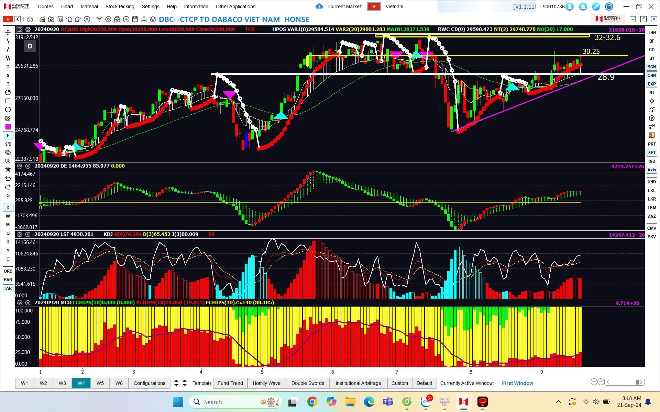The image size is (660, 412).
Task: Select the rectangle drawing tool
Action: point(8,101)
